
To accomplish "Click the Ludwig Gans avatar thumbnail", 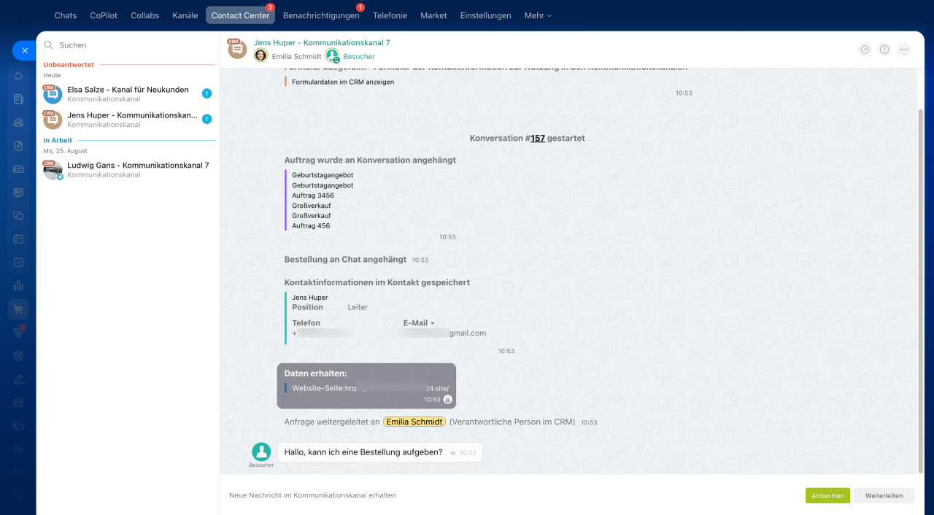I will click(x=53, y=170).
